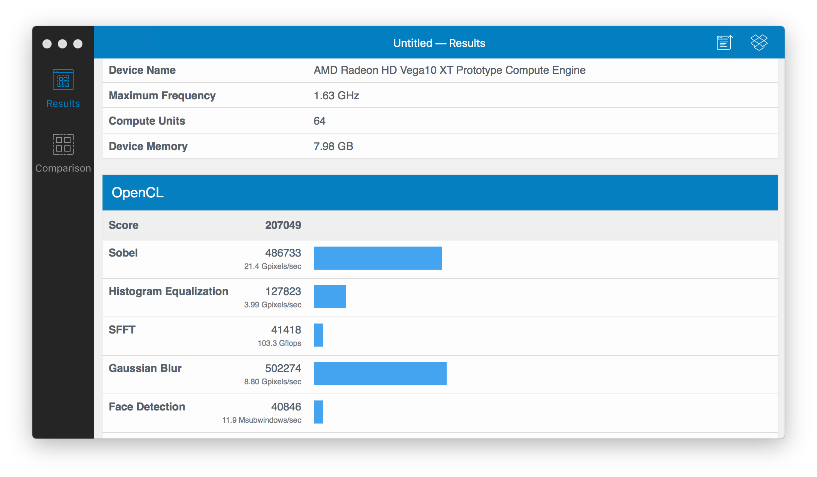Select the 7.98 GB memory value
This screenshot has height=477, width=817.
(x=333, y=146)
